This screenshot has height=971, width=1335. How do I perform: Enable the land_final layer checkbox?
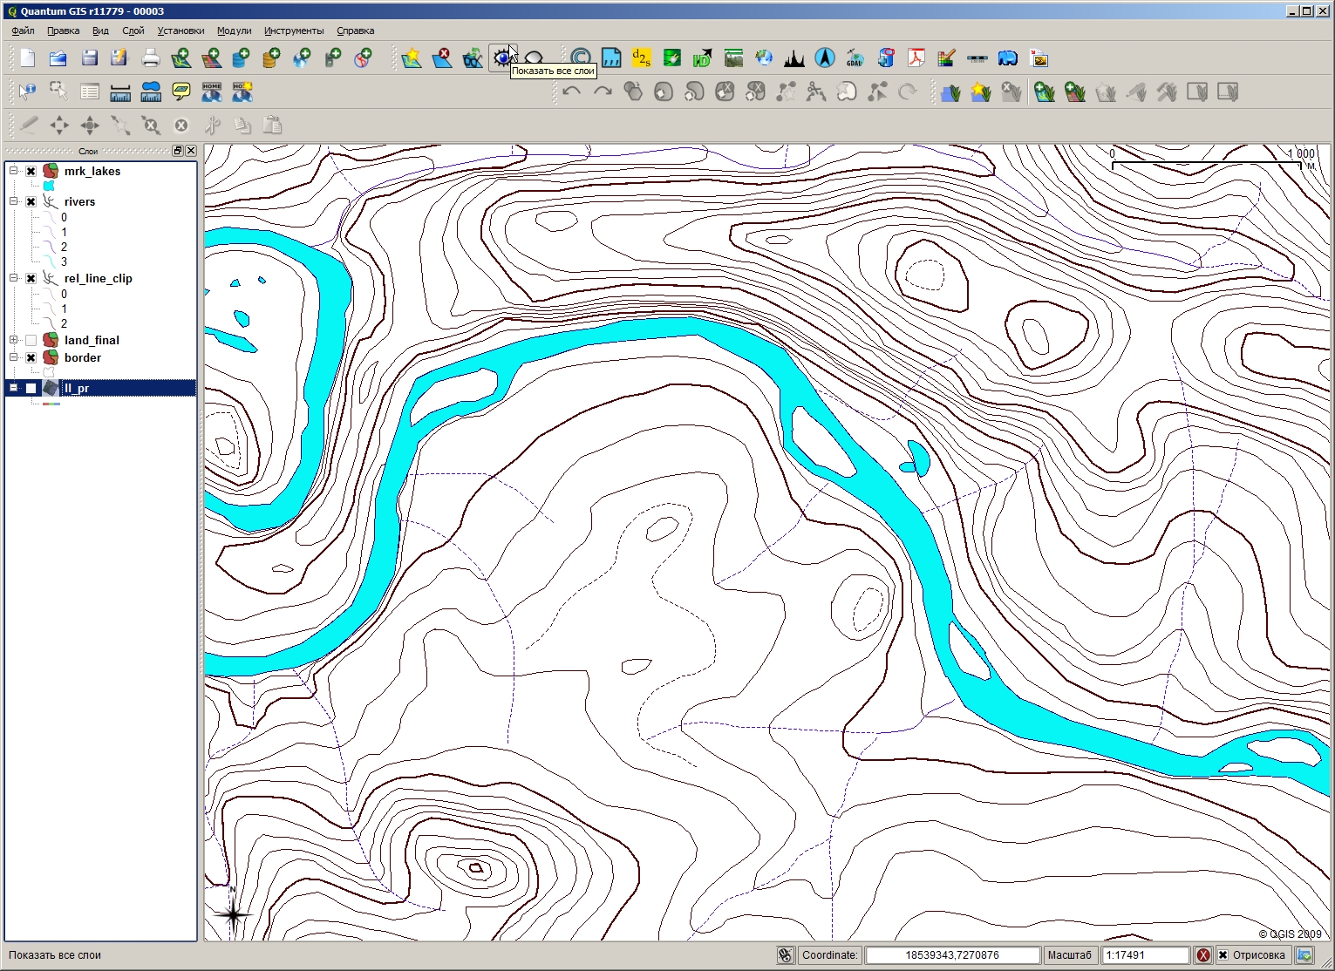coord(31,341)
